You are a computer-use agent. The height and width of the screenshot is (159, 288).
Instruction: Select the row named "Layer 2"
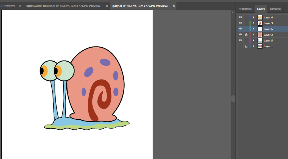point(263,35)
